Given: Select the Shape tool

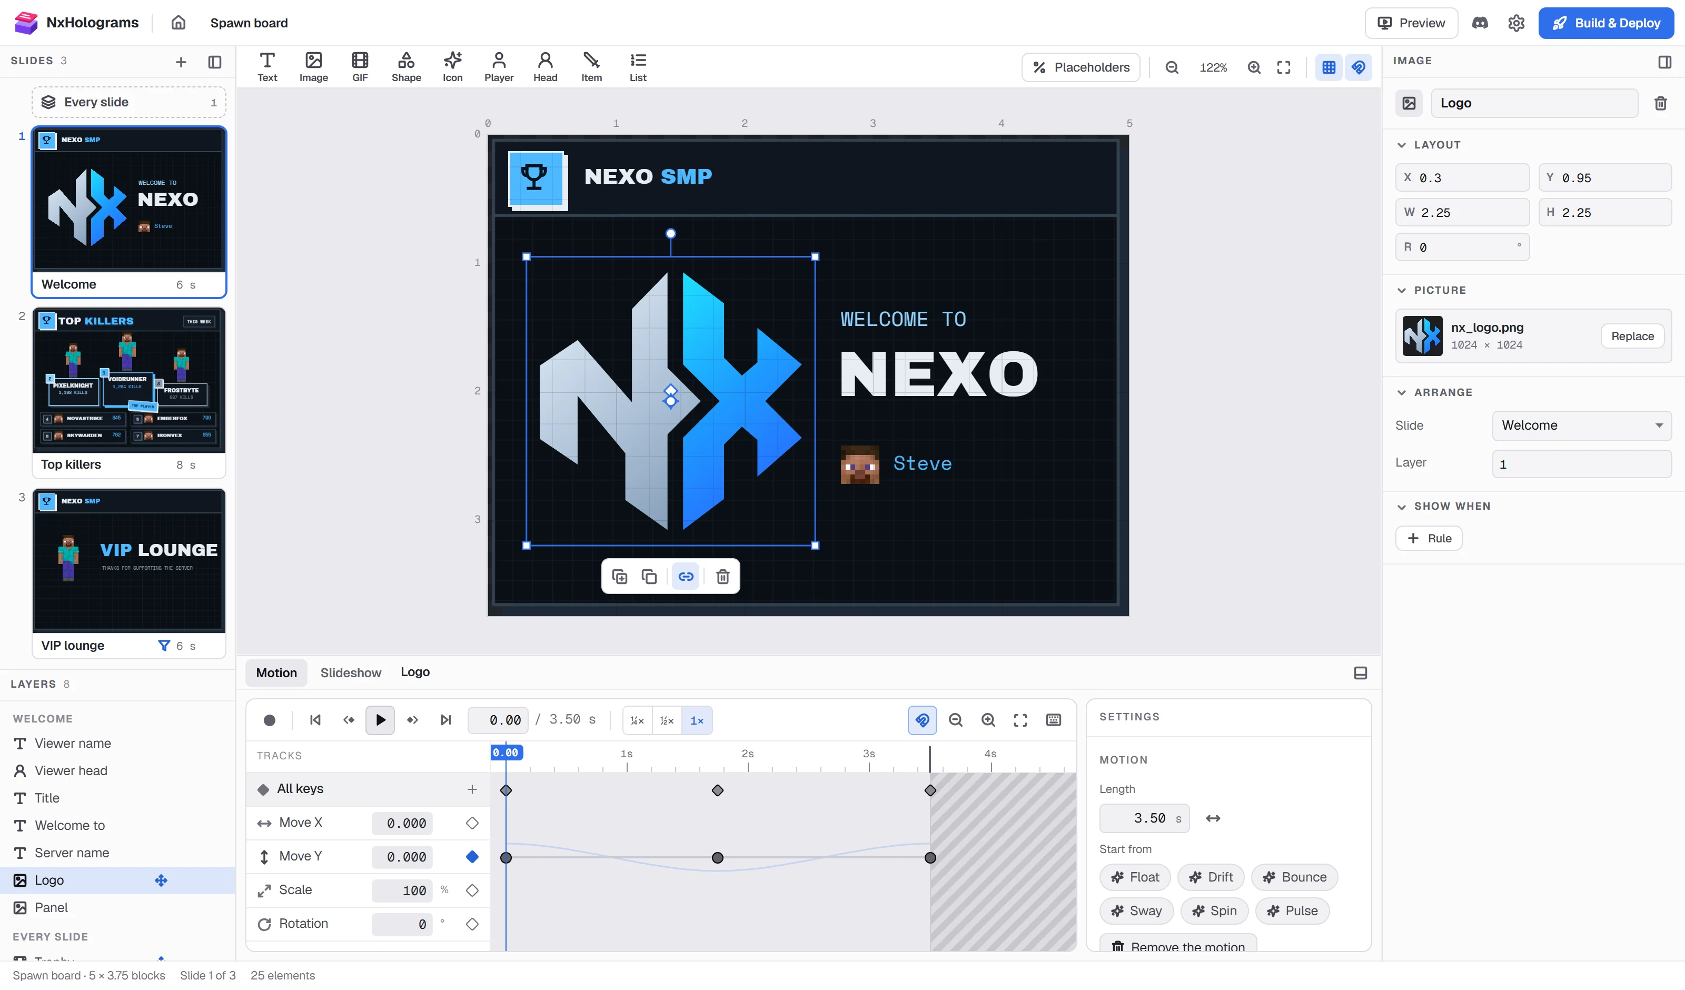Looking at the screenshot, I should click(406, 67).
